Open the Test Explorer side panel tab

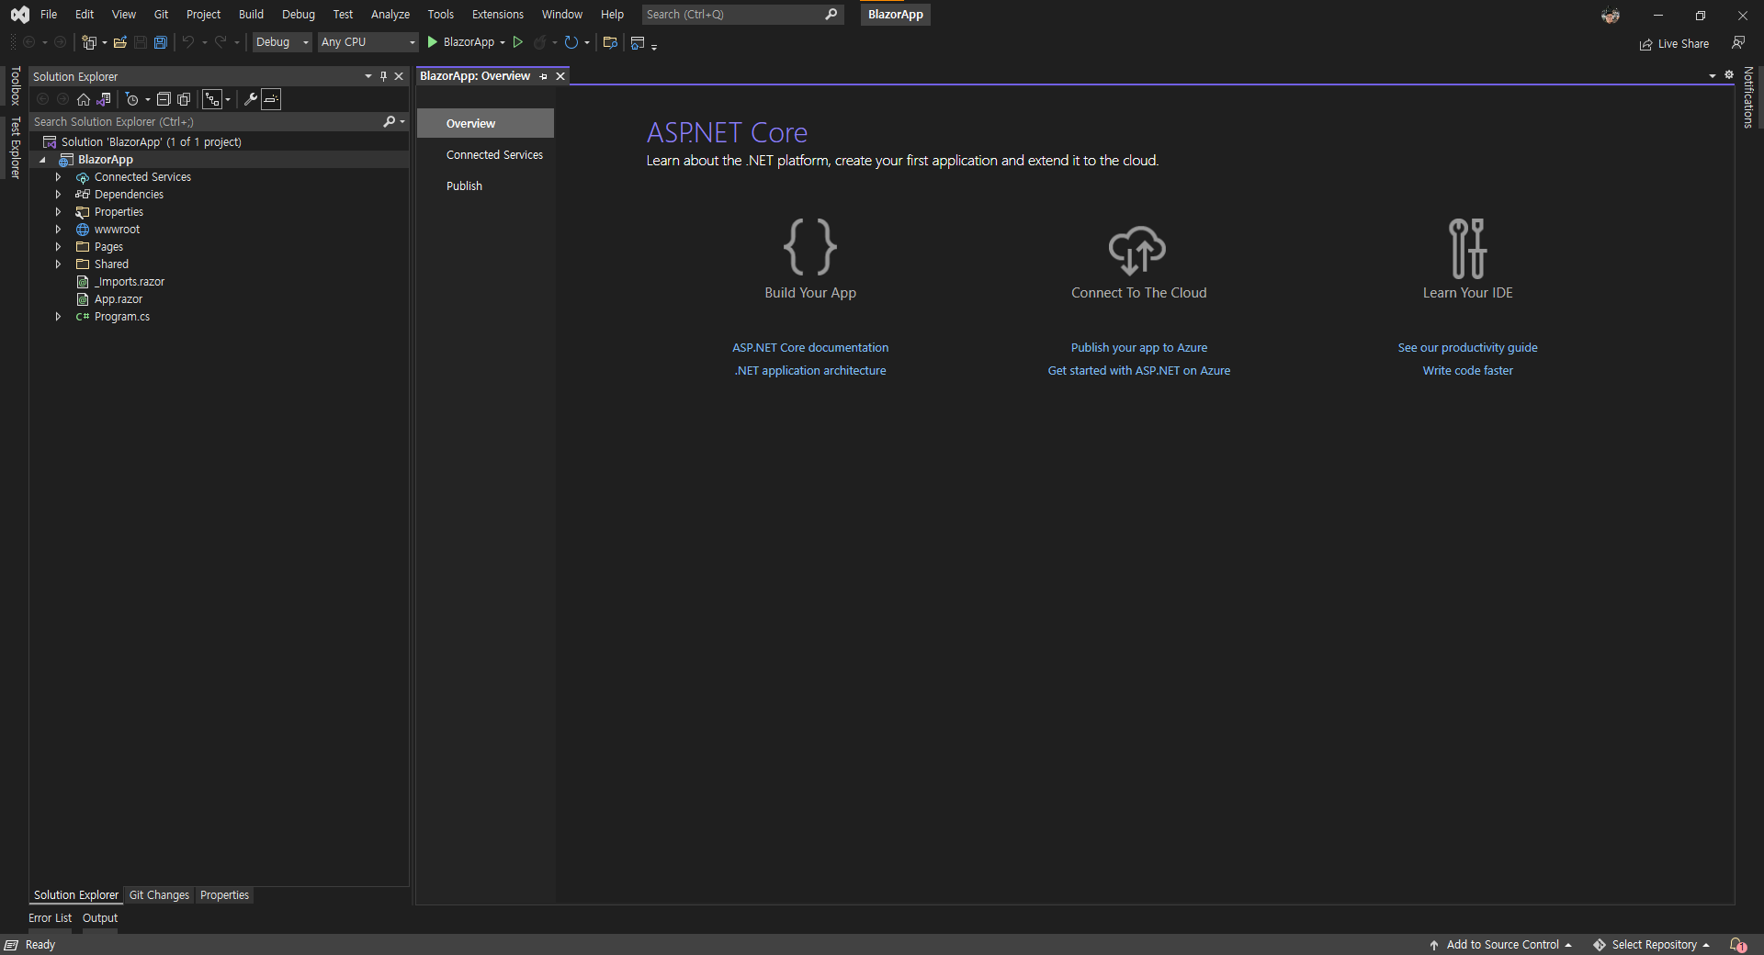[15, 148]
